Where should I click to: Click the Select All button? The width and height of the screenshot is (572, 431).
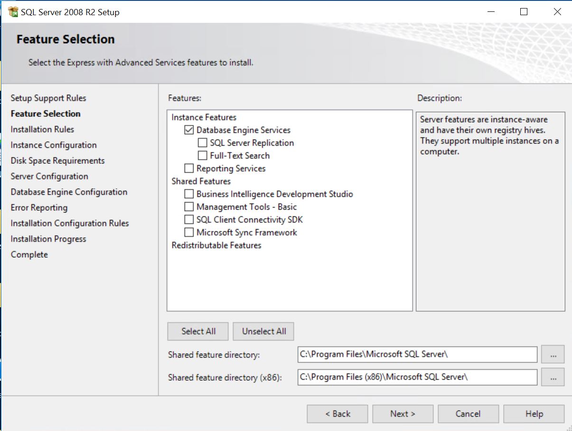(198, 331)
